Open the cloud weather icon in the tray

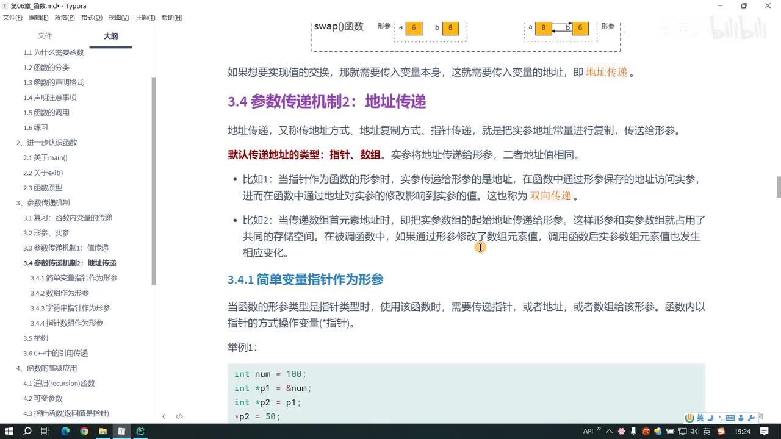(x=658, y=432)
